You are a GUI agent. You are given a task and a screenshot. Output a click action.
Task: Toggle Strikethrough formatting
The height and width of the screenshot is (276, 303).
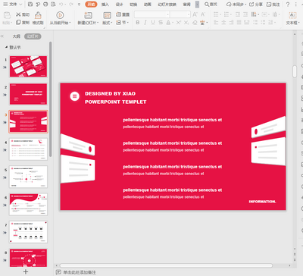click(161, 23)
